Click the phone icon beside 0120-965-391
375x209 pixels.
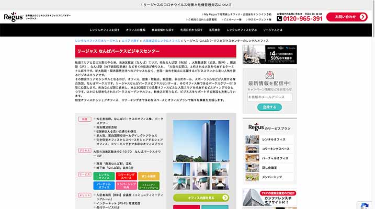point(279,19)
